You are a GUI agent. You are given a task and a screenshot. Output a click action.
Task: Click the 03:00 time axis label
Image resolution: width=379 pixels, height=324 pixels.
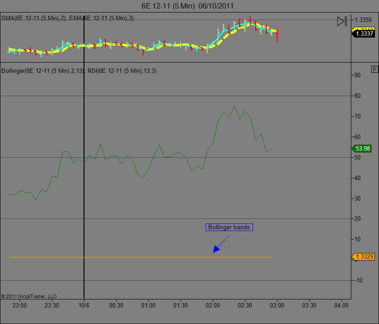click(x=277, y=305)
